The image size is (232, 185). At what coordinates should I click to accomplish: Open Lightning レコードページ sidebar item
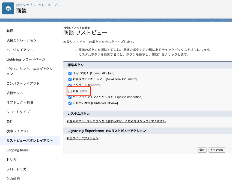(x=26, y=59)
